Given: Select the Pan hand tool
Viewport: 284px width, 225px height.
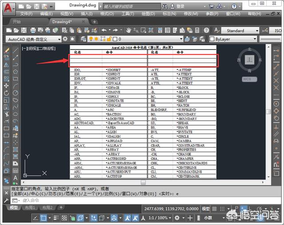Looking at the screenshot, I should click(x=129, y=30).
